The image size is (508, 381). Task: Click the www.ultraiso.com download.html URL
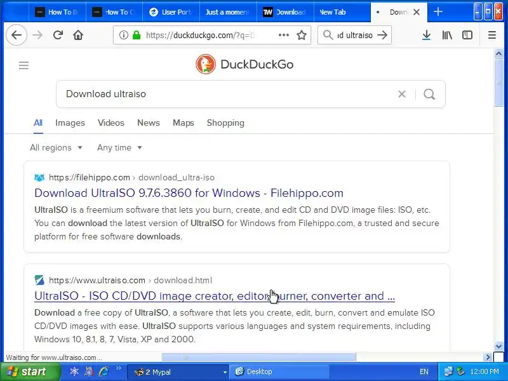(131, 280)
